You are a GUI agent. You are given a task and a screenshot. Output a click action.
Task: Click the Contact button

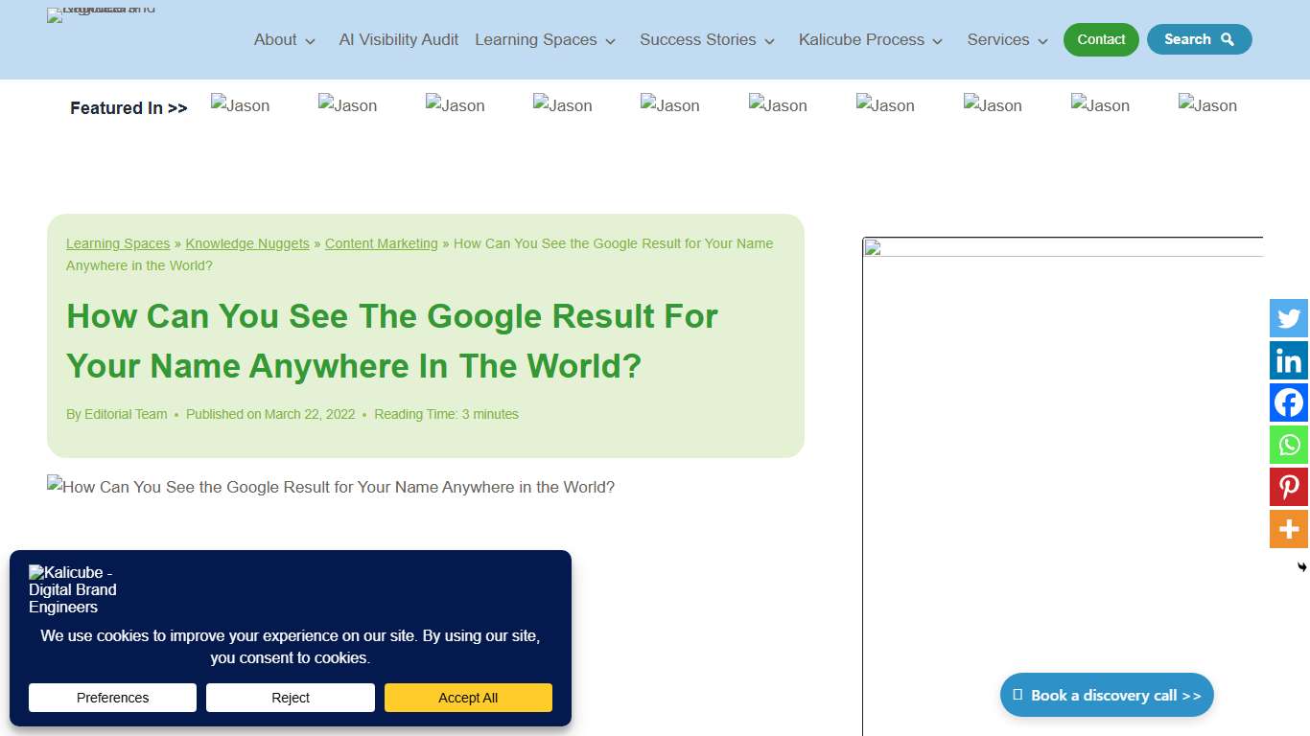click(x=1100, y=39)
